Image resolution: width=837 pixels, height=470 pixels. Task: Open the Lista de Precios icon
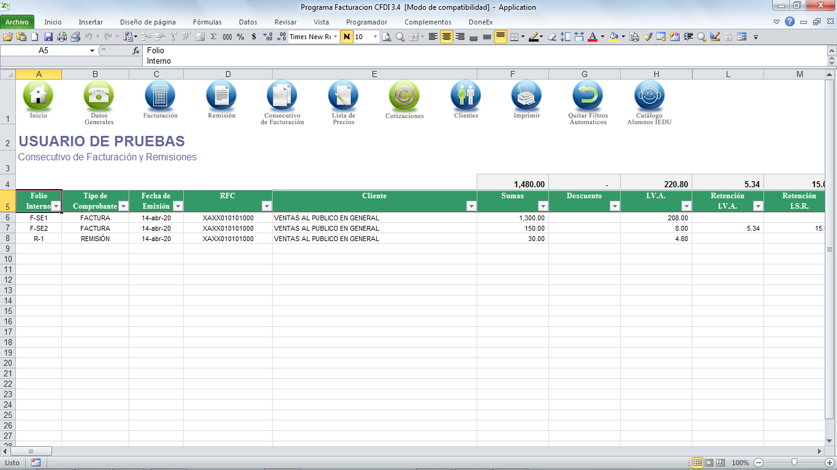click(343, 96)
